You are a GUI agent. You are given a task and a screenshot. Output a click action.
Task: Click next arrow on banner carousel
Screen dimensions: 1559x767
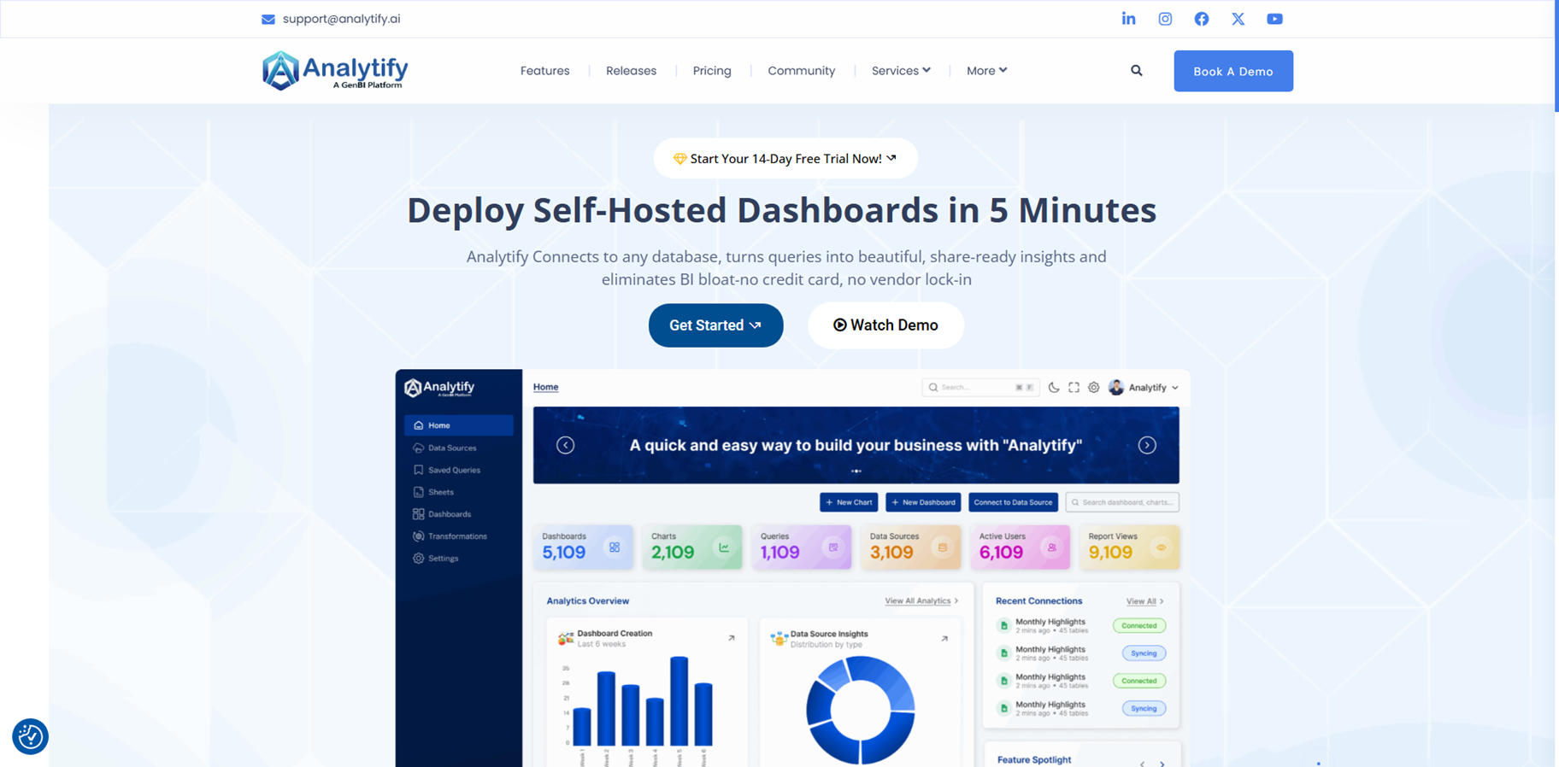point(1147,445)
